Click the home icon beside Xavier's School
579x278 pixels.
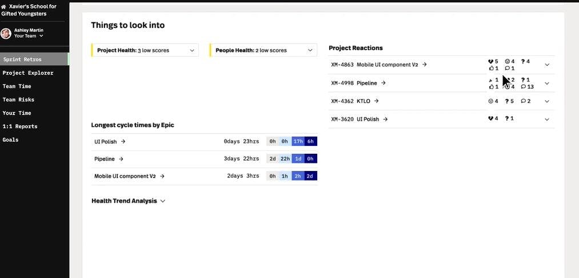pos(4,7)
